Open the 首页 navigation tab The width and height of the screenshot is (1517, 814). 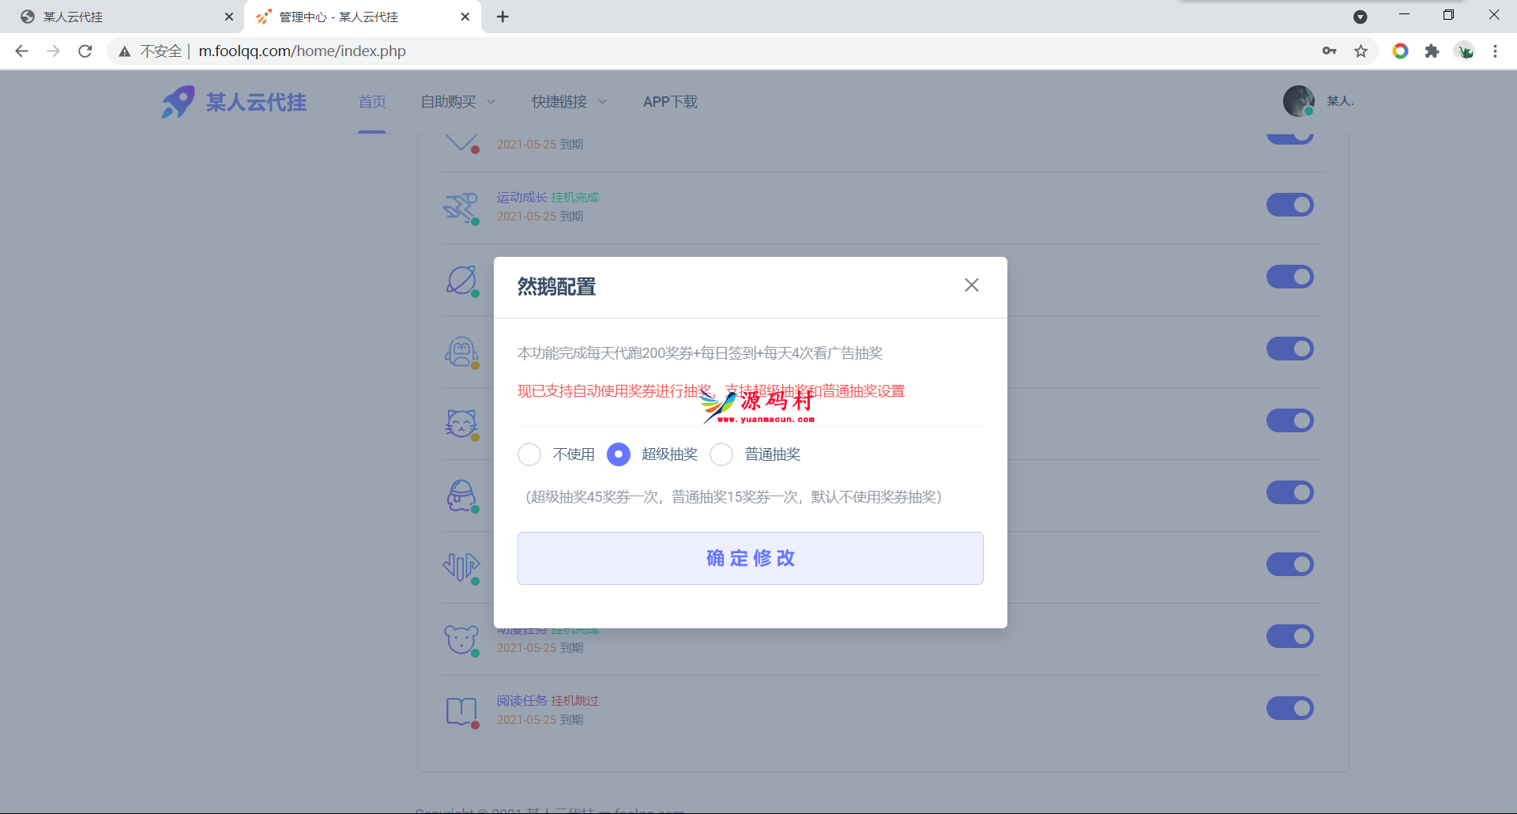pyautogui.click(x=372, y=102)
